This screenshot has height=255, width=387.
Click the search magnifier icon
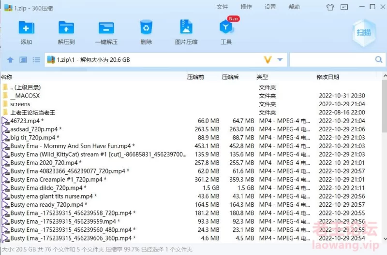(x=379, y=59)
